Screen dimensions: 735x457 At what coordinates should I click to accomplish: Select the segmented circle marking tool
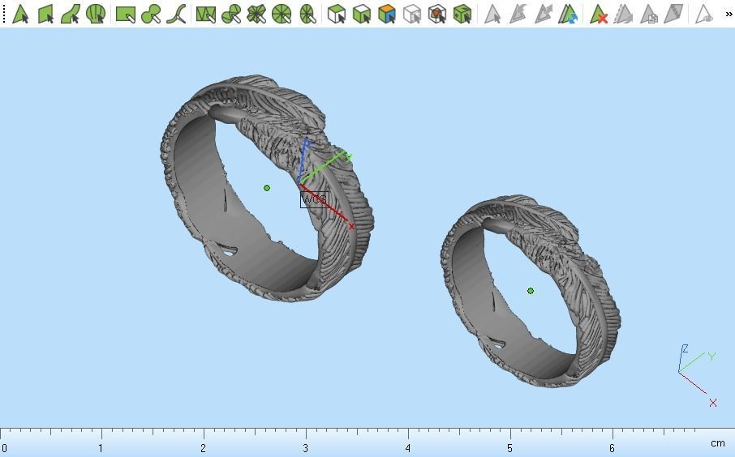[282, 14]
